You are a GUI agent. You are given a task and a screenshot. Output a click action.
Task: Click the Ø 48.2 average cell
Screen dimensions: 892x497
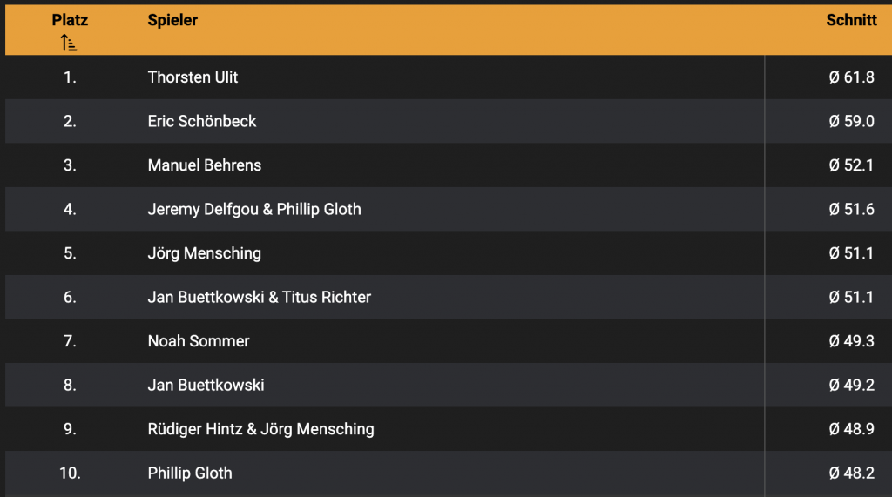(851, 473)
